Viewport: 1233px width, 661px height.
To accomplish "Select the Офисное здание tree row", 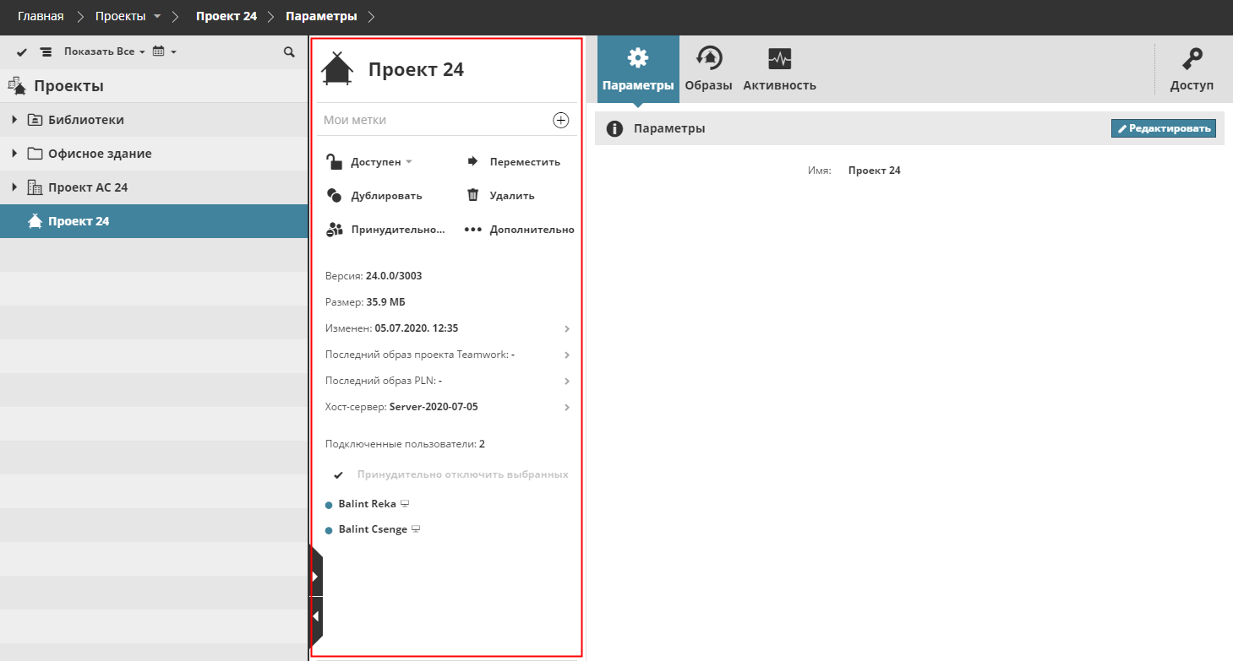I will (x=154, y=154).
